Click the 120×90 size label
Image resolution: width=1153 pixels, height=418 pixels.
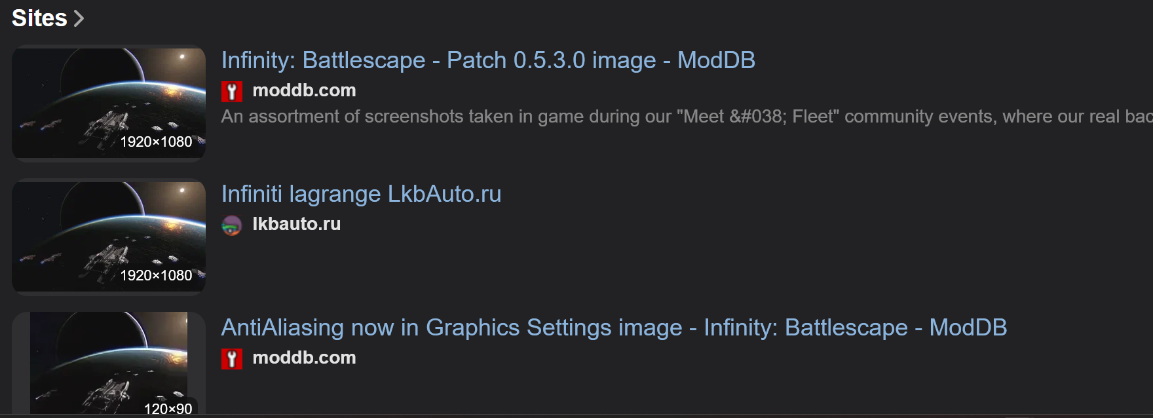(x=168, y=409)
